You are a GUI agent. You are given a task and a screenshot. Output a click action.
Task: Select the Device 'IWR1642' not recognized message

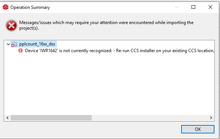pos(119,51)
